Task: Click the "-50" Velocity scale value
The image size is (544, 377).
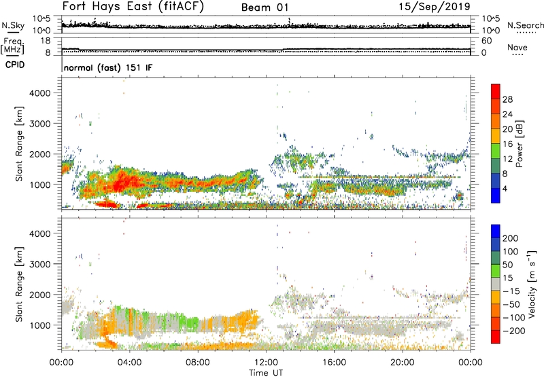Action: [511, 304]
